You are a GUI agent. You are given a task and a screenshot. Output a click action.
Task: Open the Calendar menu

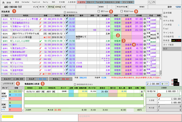pyautogui.click(x=26, y=2)
